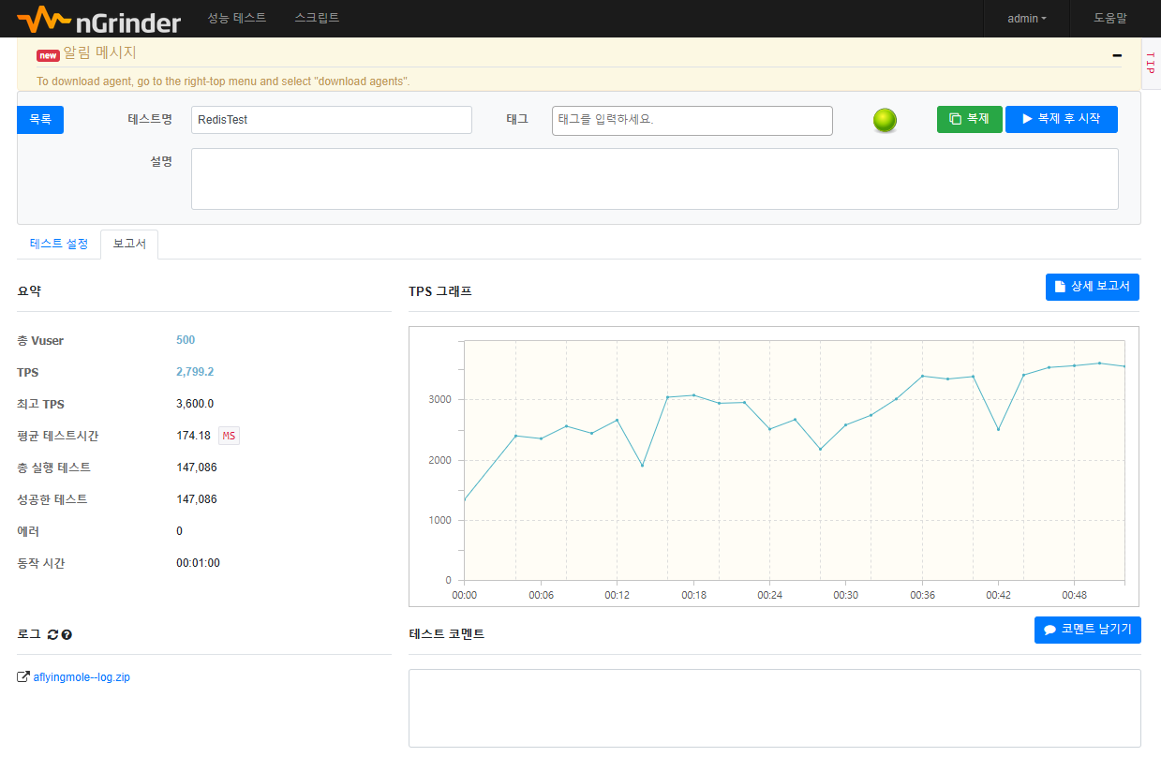Click the nGrinder logo
1161x757 pixels.
[x=98, y=19]
